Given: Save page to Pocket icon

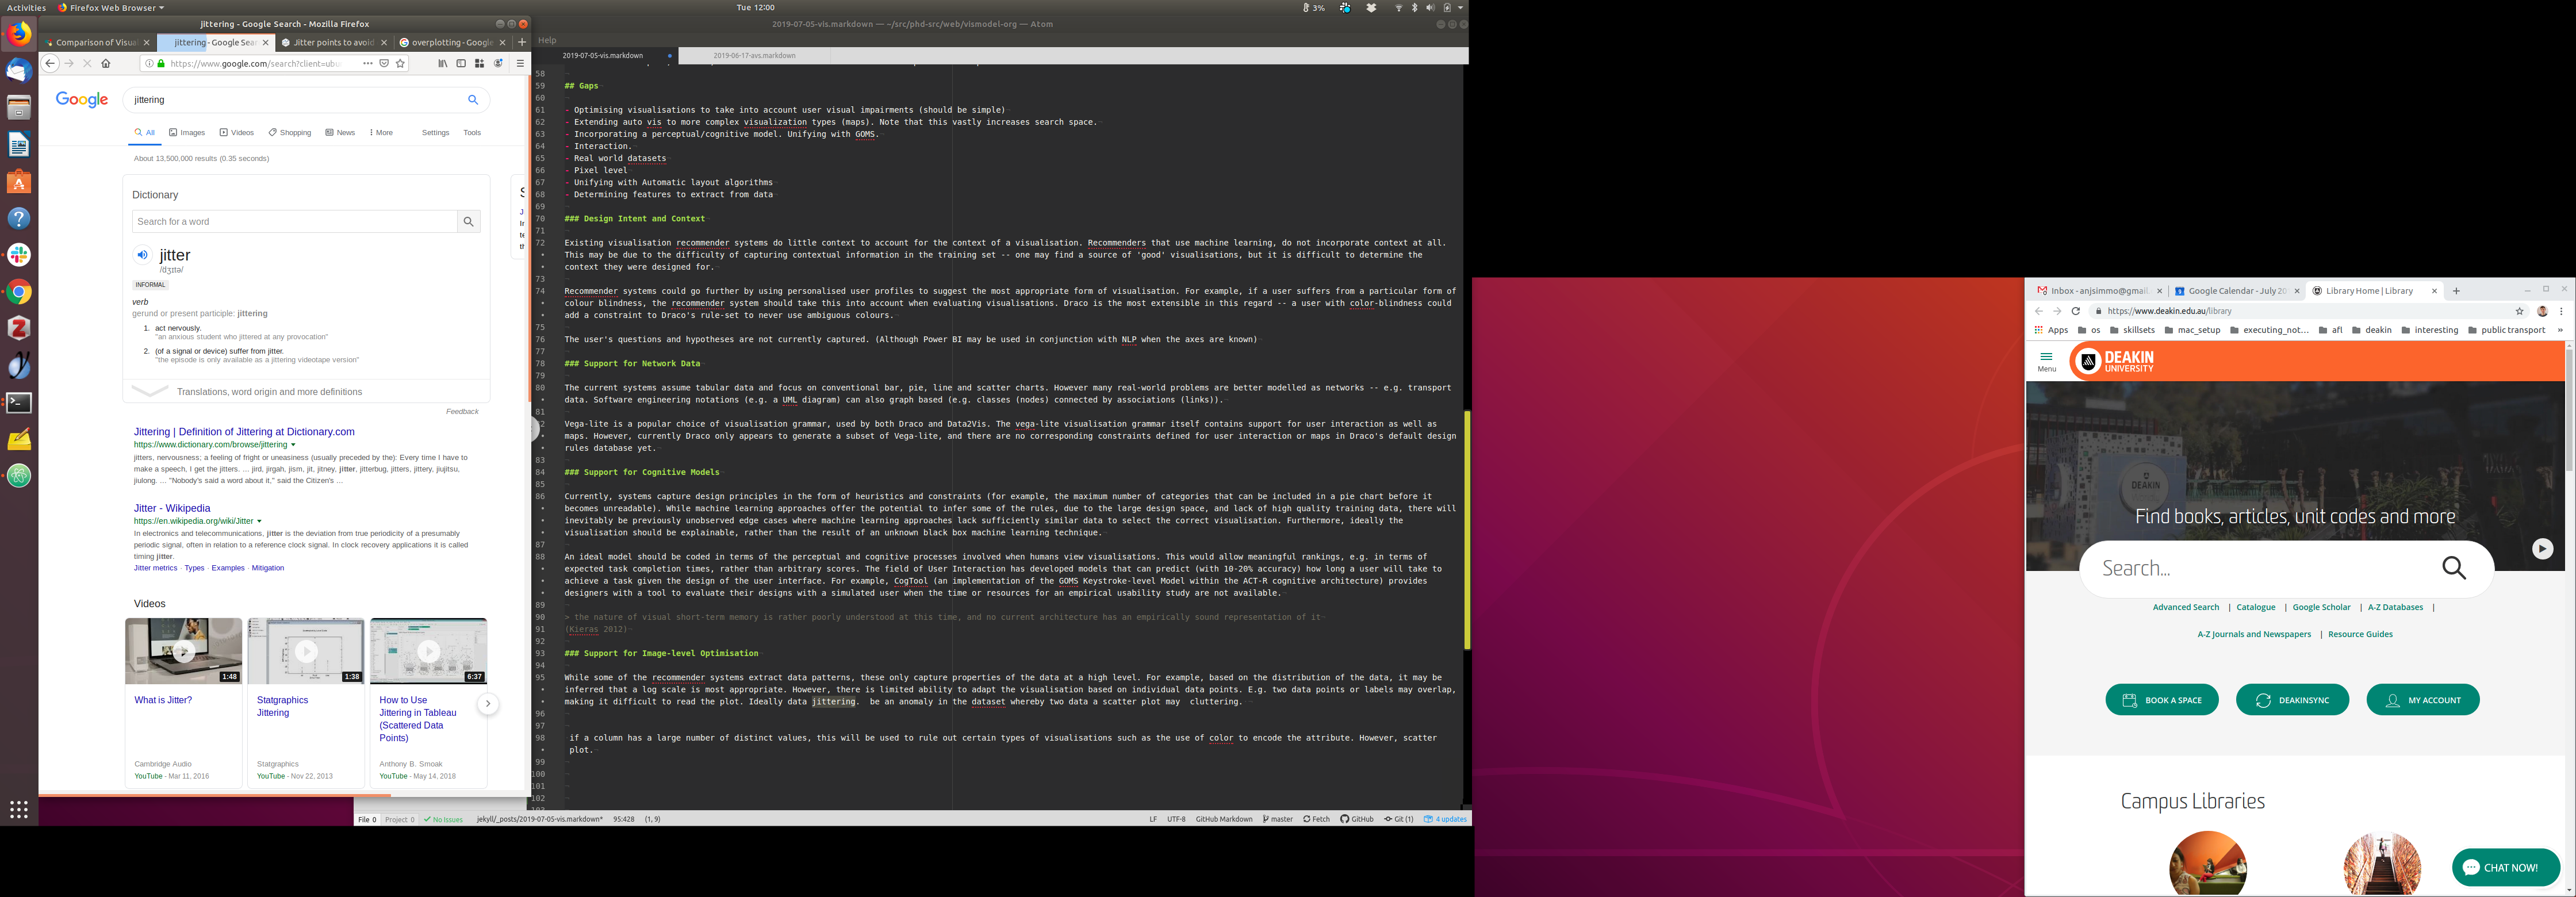Looking at the screenshot, I should click(x=384, y=63).
